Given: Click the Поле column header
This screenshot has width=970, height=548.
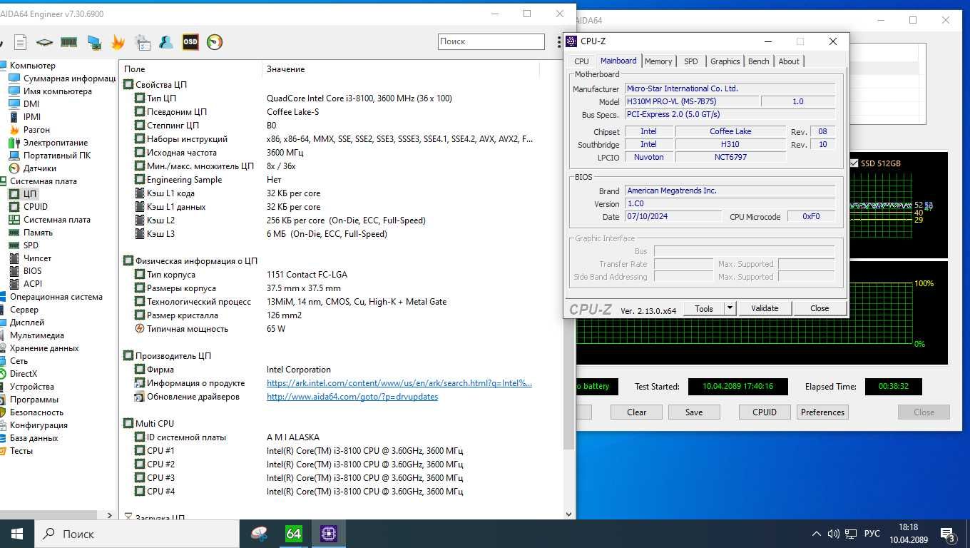Looking at the screenshot, I should click(x=191, y=69).
